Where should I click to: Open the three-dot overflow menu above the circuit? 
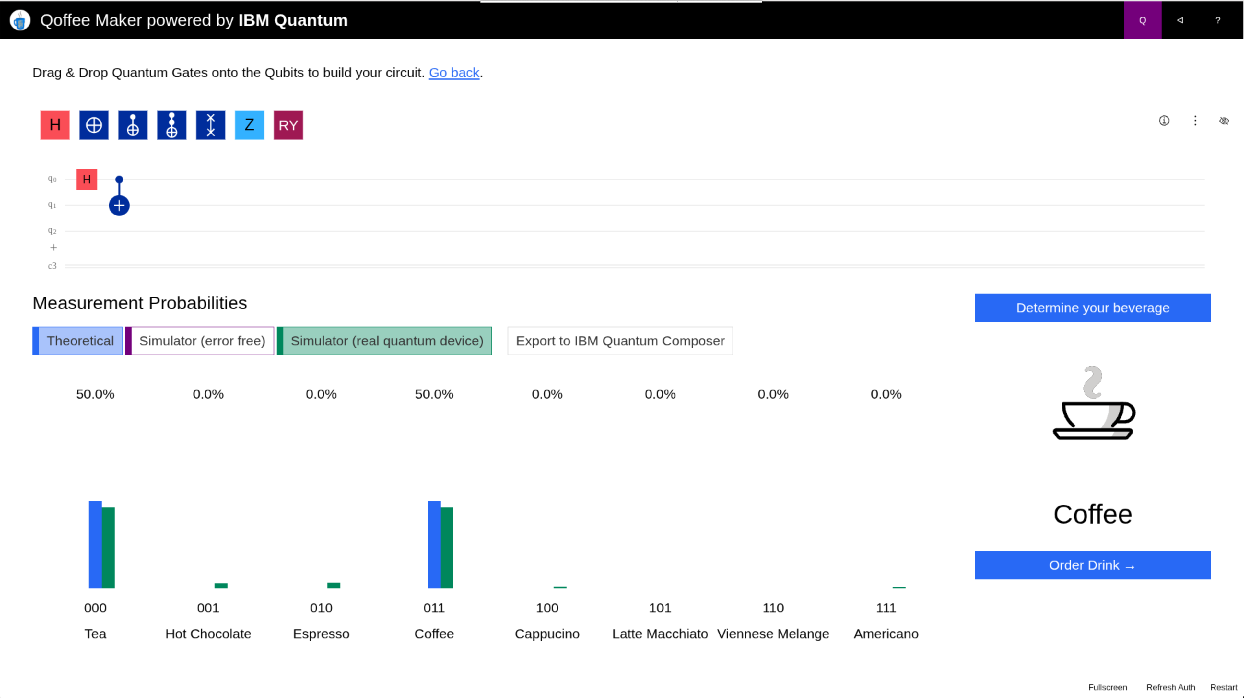point(1195,121)
